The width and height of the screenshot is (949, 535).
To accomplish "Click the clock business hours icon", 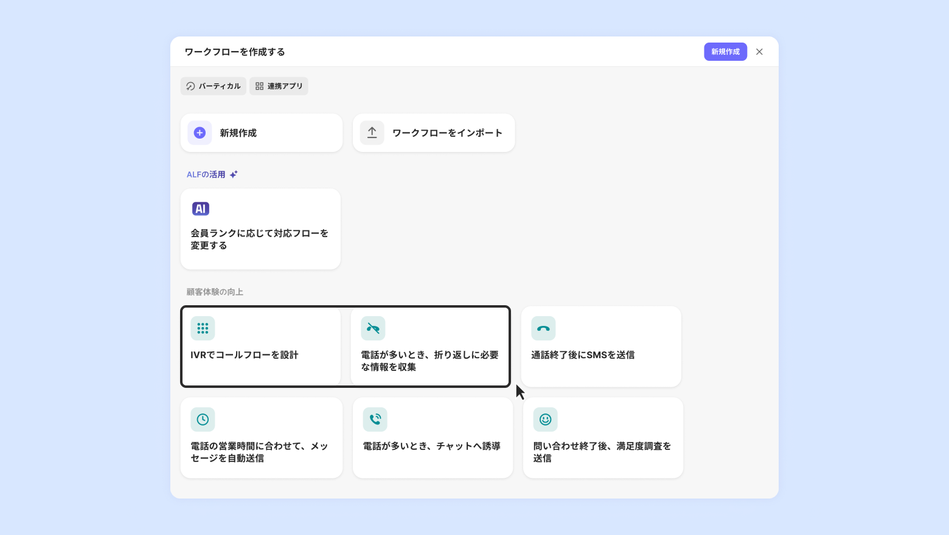I will coord(203,419).
